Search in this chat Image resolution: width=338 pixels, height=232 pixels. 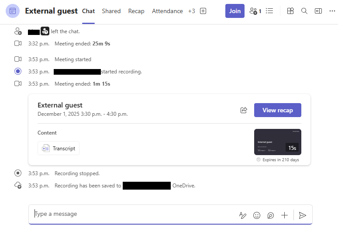(x=304, y=11)
